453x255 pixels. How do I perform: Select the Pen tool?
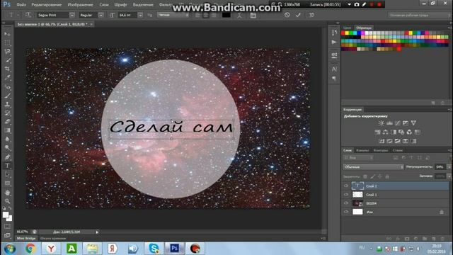(7, 157)
